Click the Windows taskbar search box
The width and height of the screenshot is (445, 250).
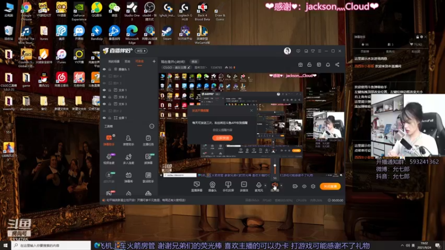pos(51,246)
